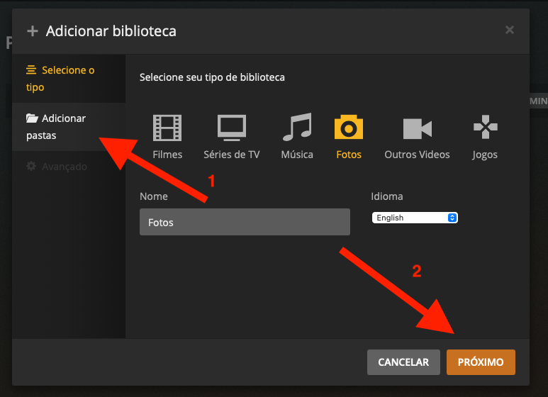548x397 pixels.
Task: Choose the Outros Videos camcorder icon
Action: coord(417,128)
